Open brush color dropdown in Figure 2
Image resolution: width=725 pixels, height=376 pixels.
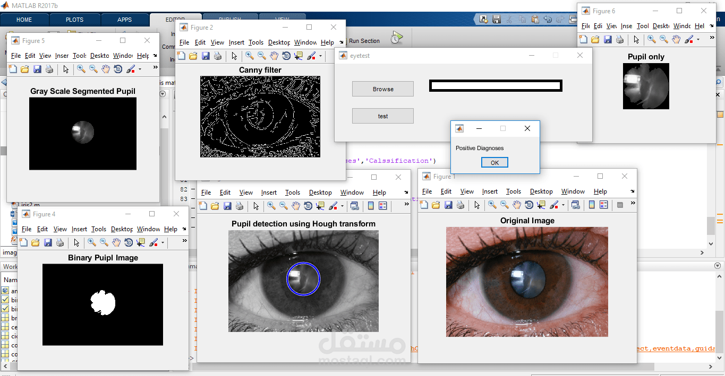tap(320, 56)
